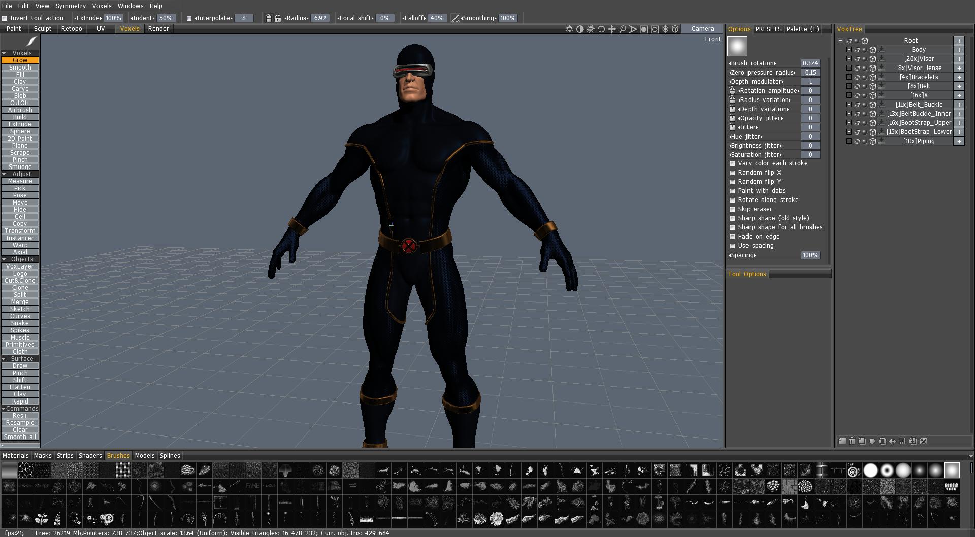Switch to the Render tab
Image resolution: width=975 pixels, height=537 pixels.
click(158, 29)
